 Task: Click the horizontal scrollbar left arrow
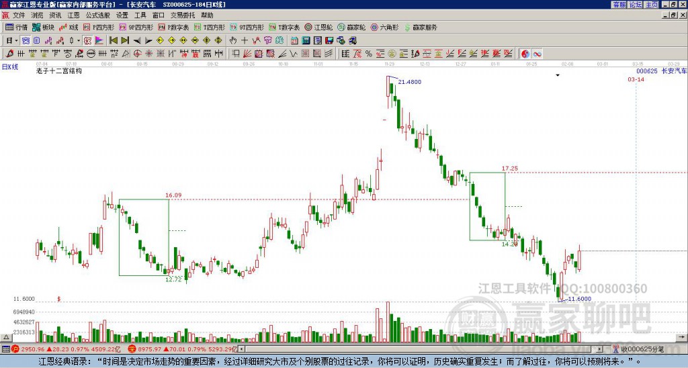242,349
